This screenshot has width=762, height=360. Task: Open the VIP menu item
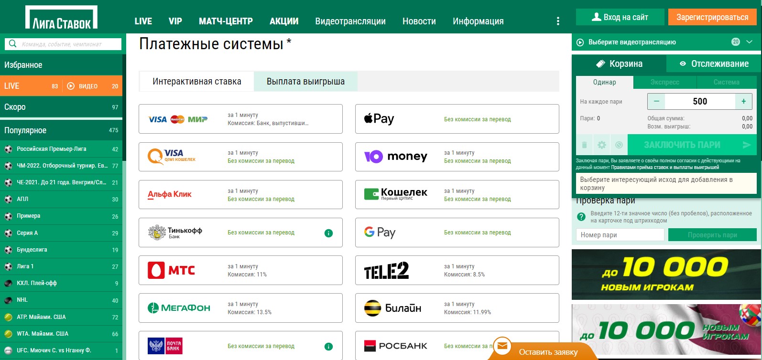[175, 21]
